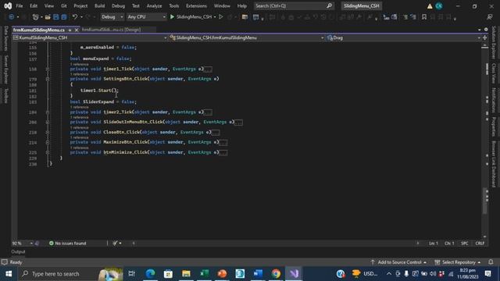500x281 pixels.
Task: Open Solution Explorer side tab
Action: point(494,42)
